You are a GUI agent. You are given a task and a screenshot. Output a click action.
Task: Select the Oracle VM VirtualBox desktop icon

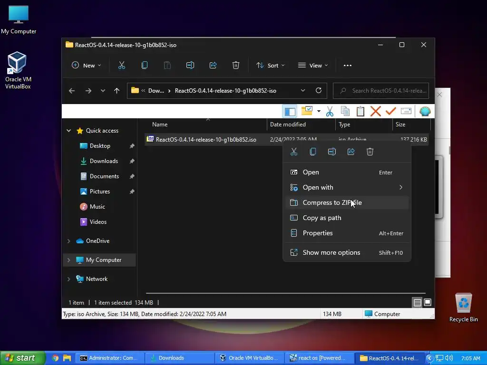click(18, 71)
